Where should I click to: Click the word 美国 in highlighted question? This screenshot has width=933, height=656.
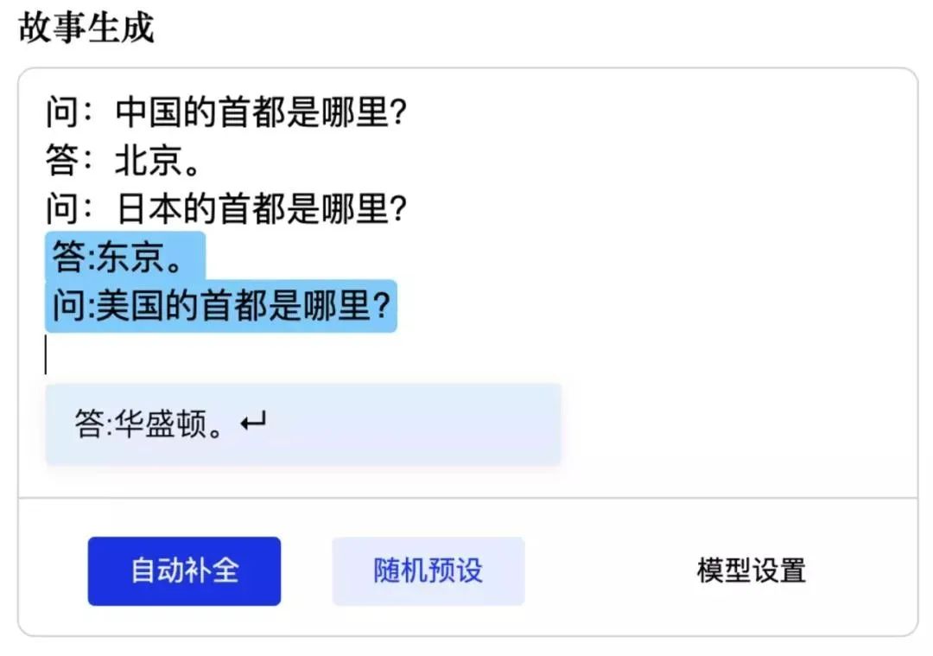click(x=130, y=306)
